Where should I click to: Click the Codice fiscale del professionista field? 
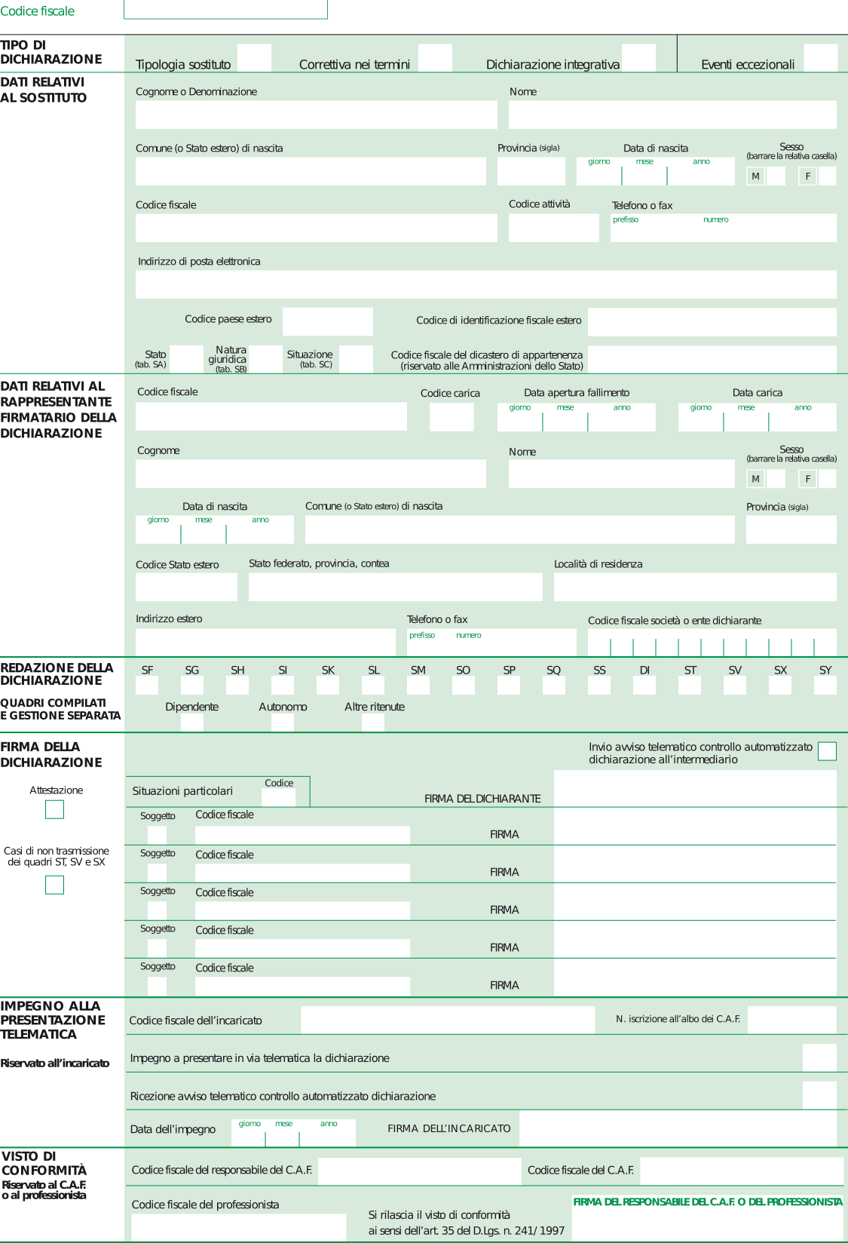pos(238,1226)
